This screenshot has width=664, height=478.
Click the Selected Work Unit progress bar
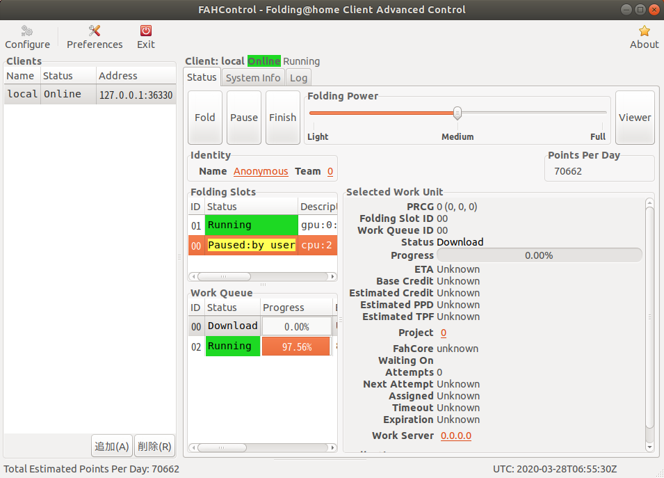pos(539,255)
